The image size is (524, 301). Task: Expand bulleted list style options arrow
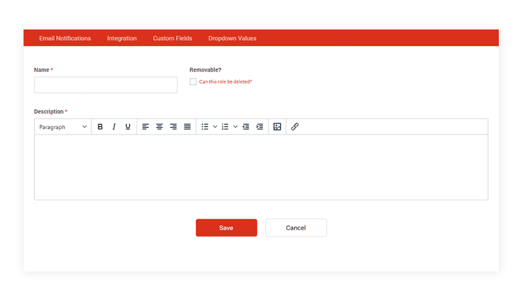click(215, 127)
